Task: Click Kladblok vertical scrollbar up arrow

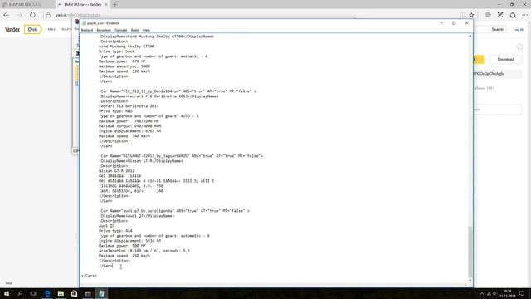Action: coord(470,36)
